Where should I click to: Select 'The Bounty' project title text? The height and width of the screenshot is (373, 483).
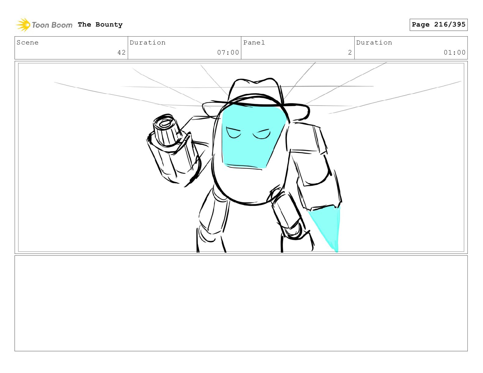[100, 24]
